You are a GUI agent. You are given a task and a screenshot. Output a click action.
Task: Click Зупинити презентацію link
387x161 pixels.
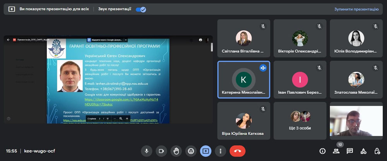[x=356, y=9]
